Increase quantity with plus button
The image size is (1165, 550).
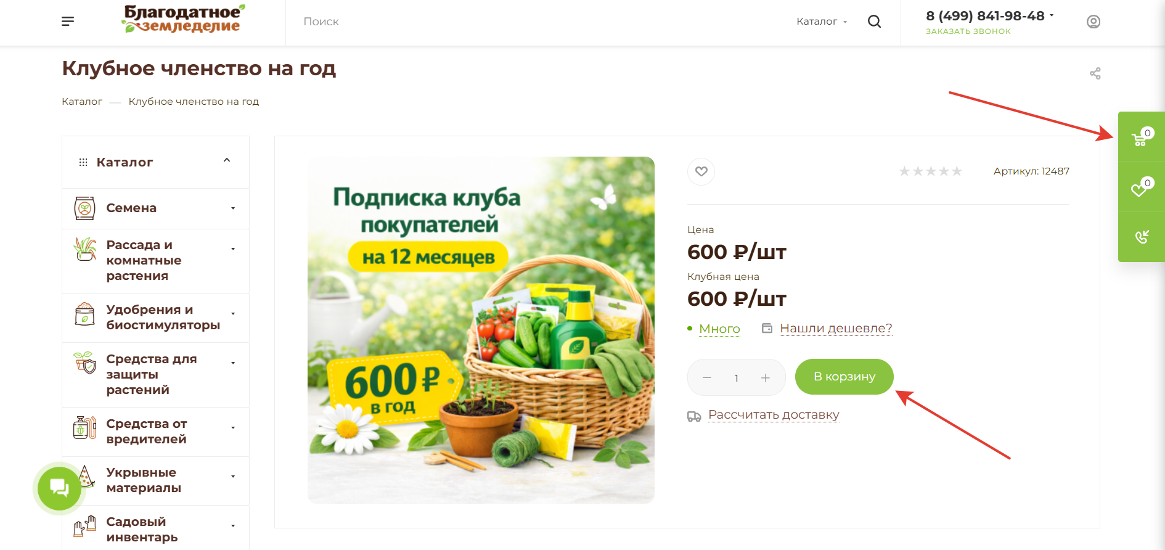[765, 378]
